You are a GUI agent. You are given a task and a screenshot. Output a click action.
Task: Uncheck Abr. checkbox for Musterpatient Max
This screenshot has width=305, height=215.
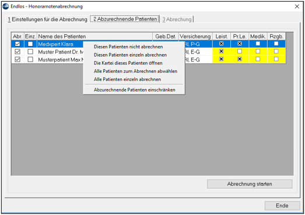click(x=17, y=59)
